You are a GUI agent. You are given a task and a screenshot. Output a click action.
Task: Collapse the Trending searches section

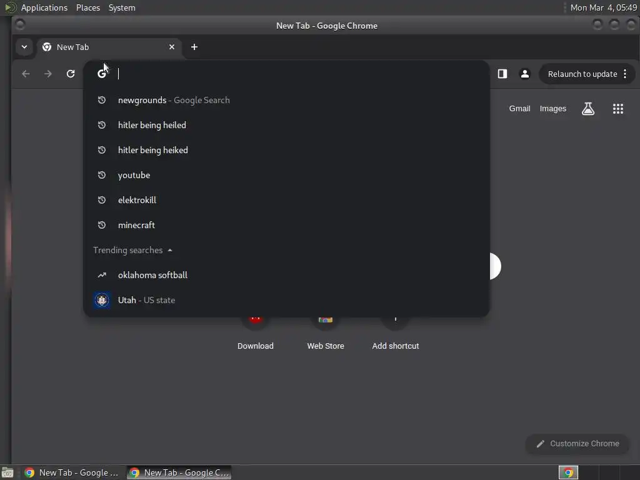132,250
